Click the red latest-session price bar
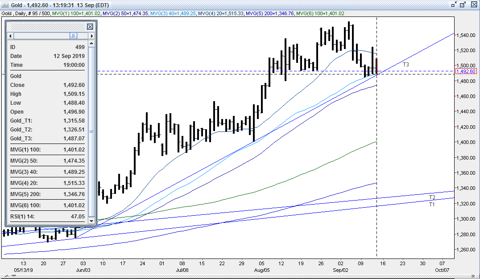 click(x=376, y=66)
